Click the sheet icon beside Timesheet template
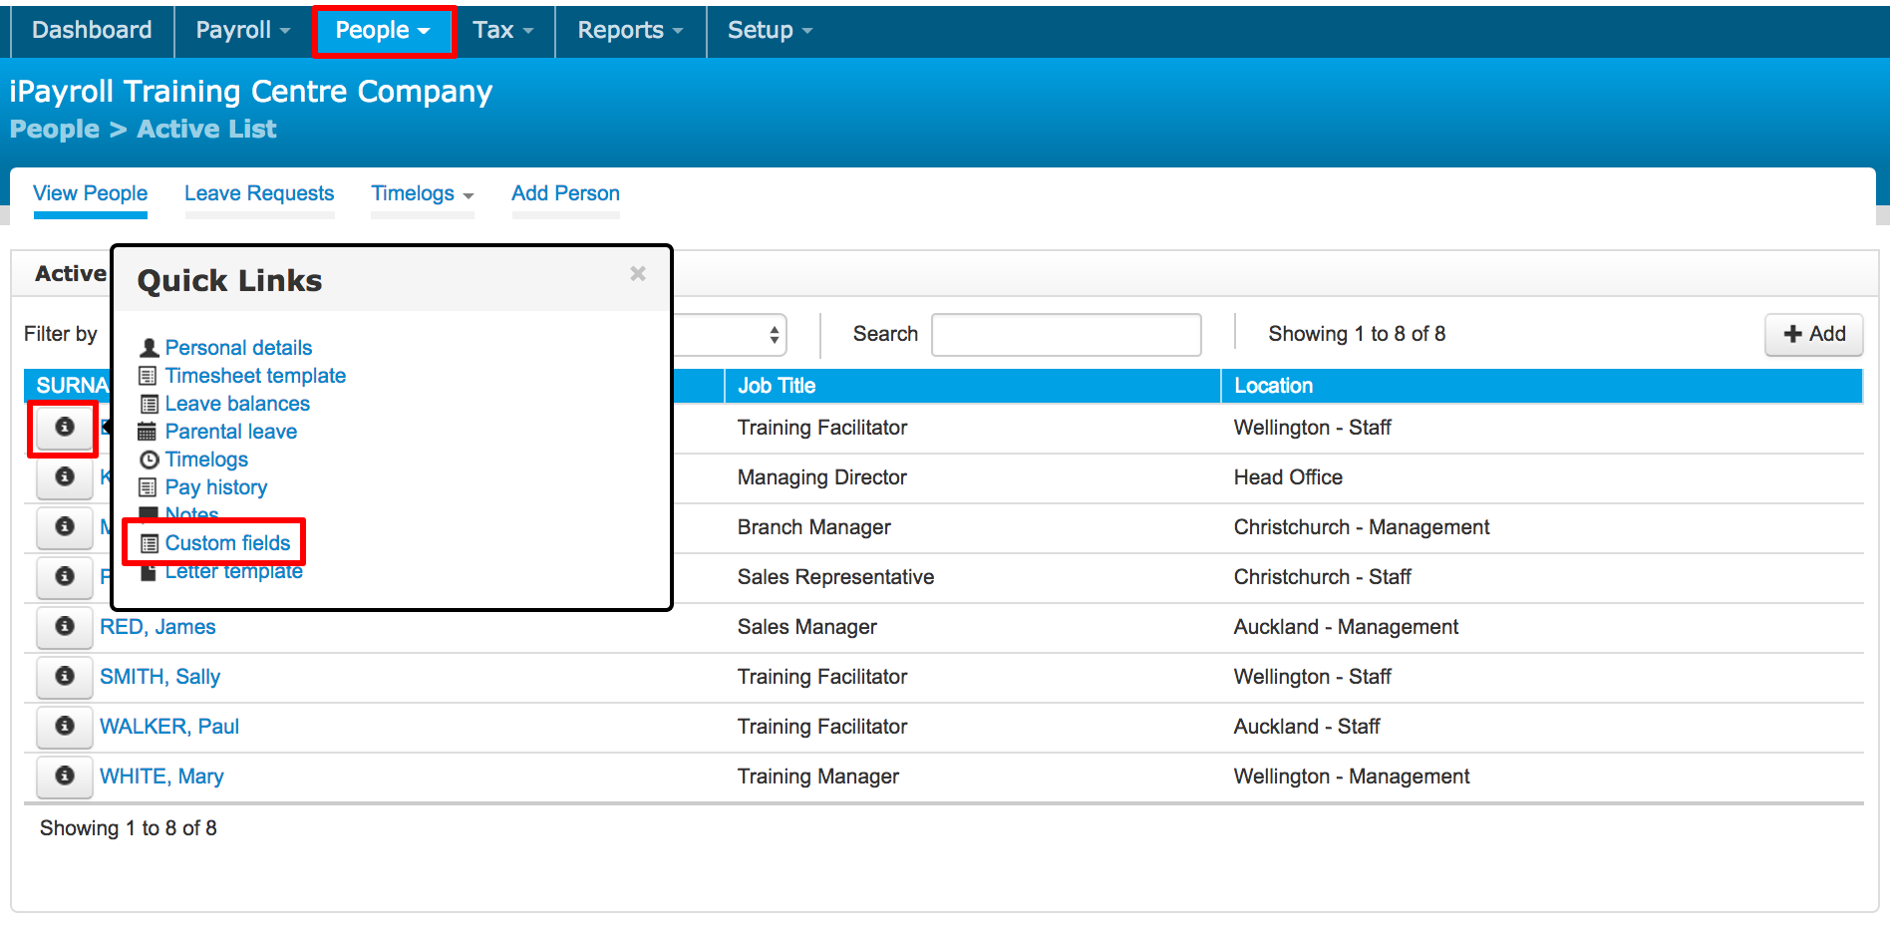Screen dimensions: 1890x929 click(149, 376)
